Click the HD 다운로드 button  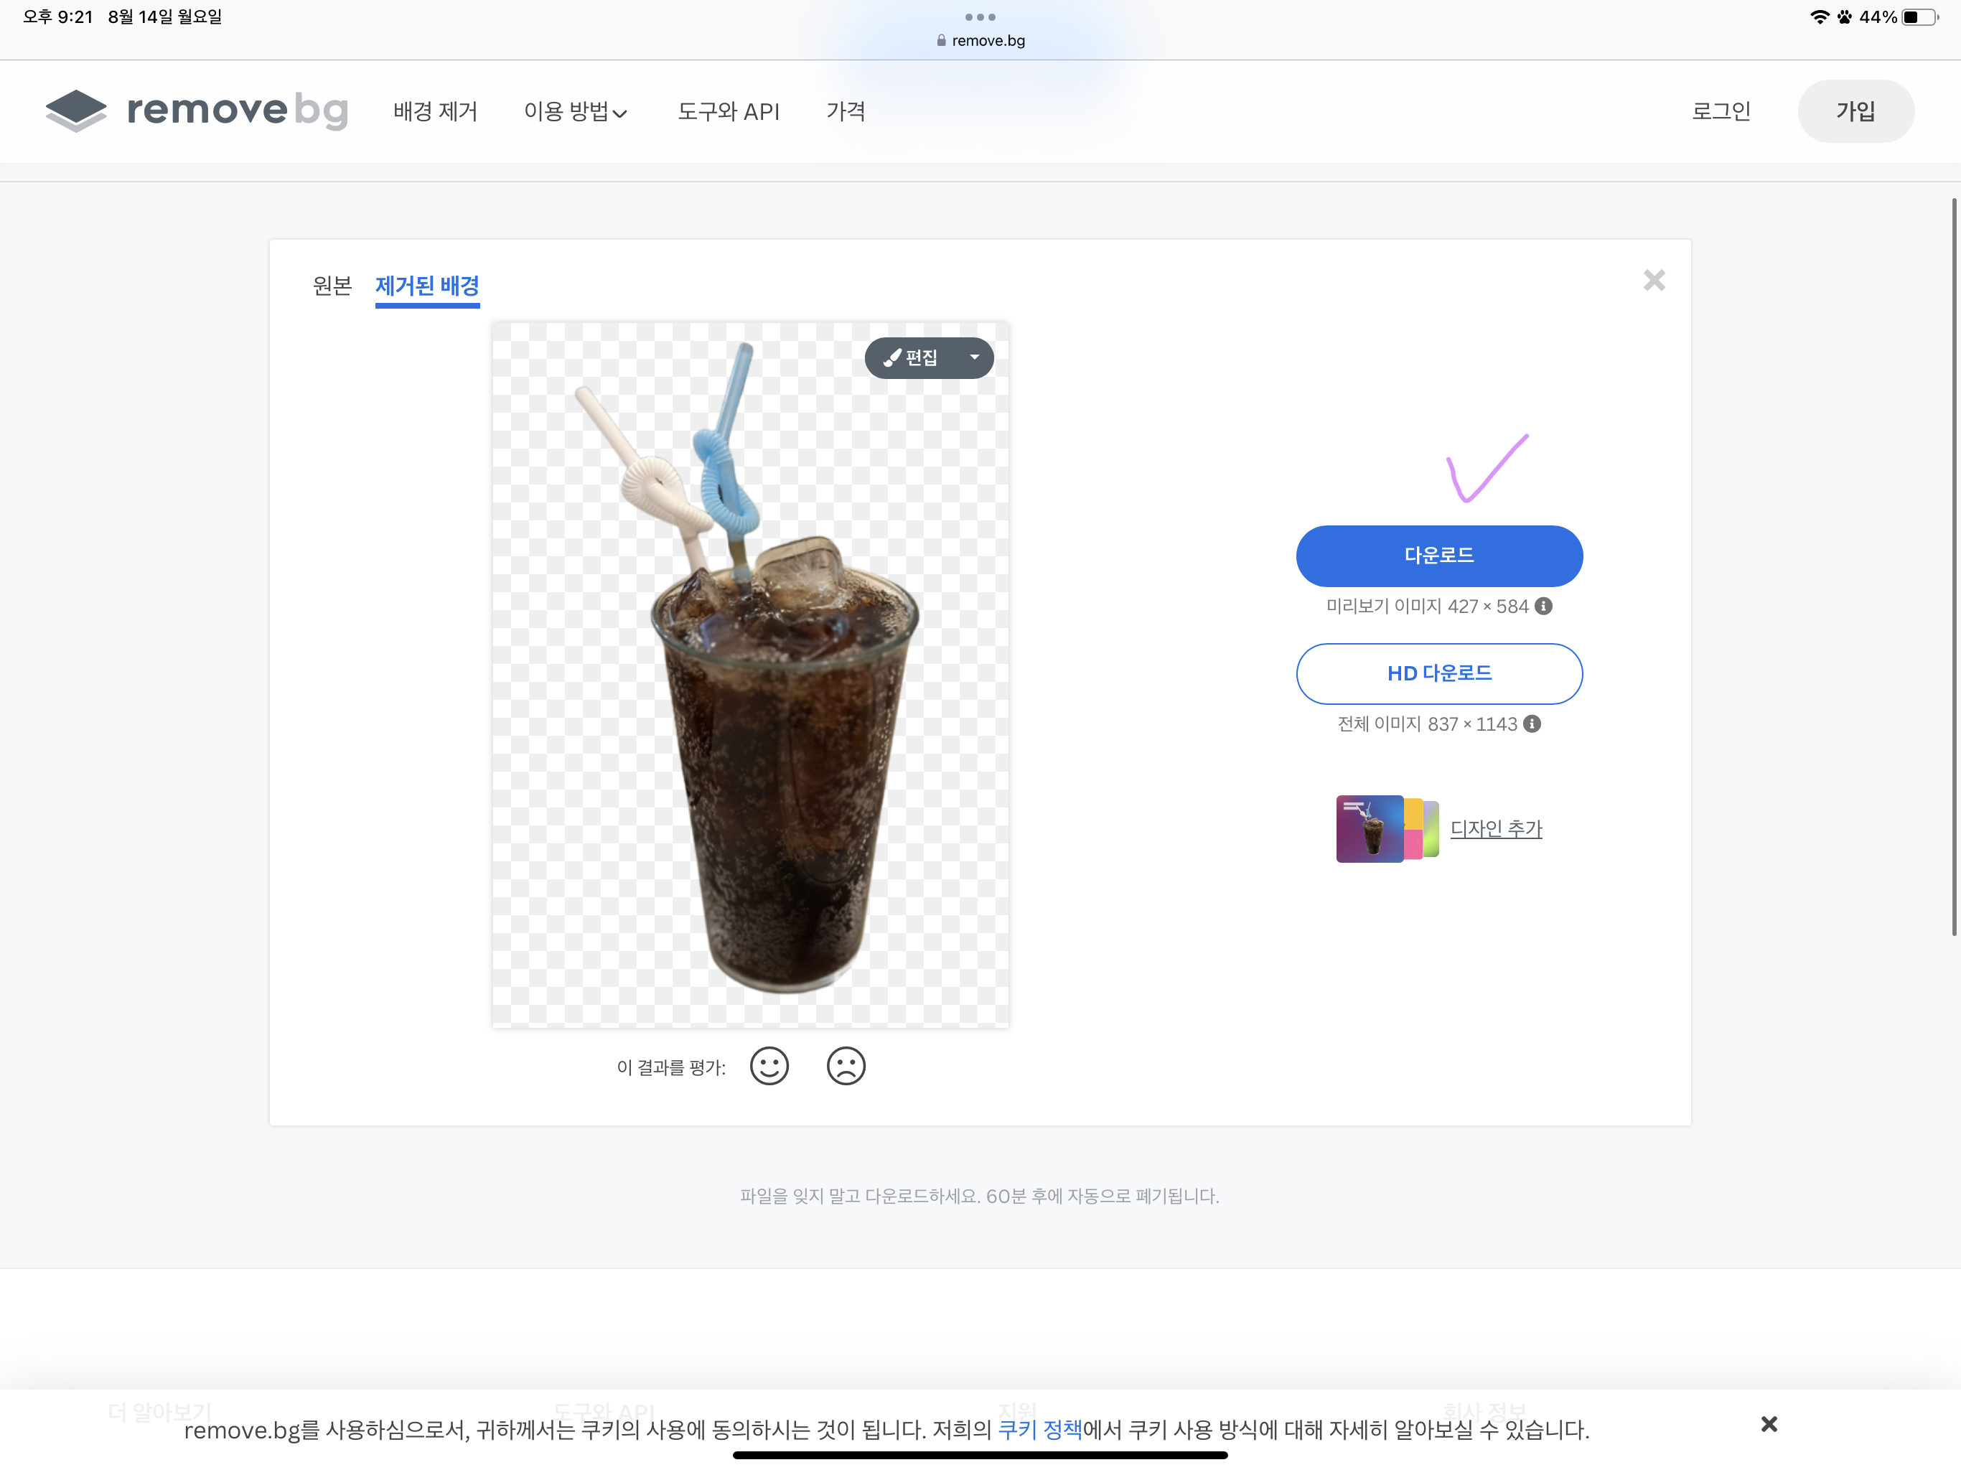tap(1439, 674)
